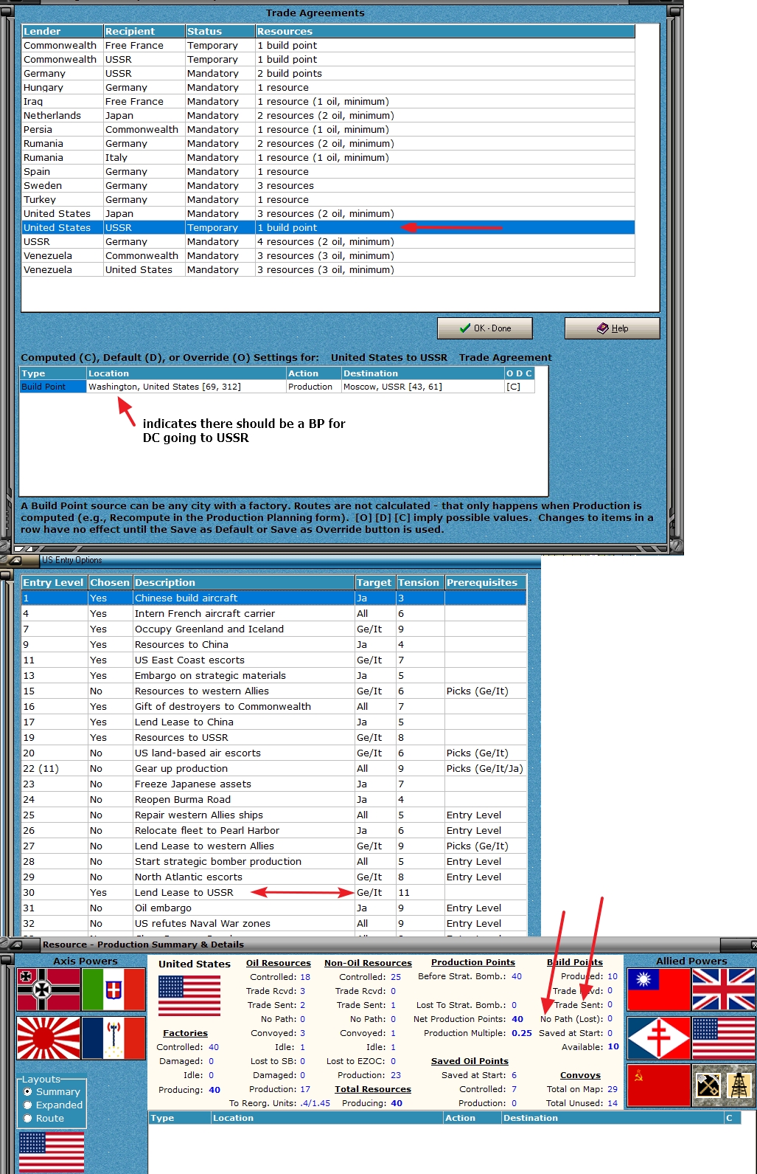Click the OK - Done button
The height and width of the screenshot is (1174, 757).
[485, 328]
